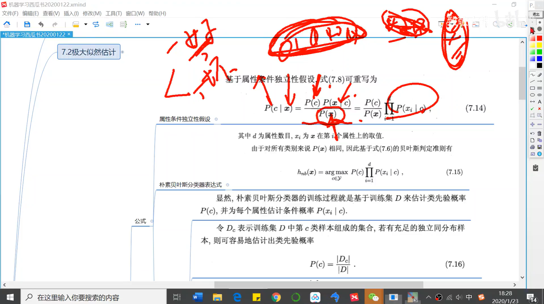Screen dimensions: 544x304
Task: Pick the eraser tool in annotation palette
Action: (x=540, y=75)
